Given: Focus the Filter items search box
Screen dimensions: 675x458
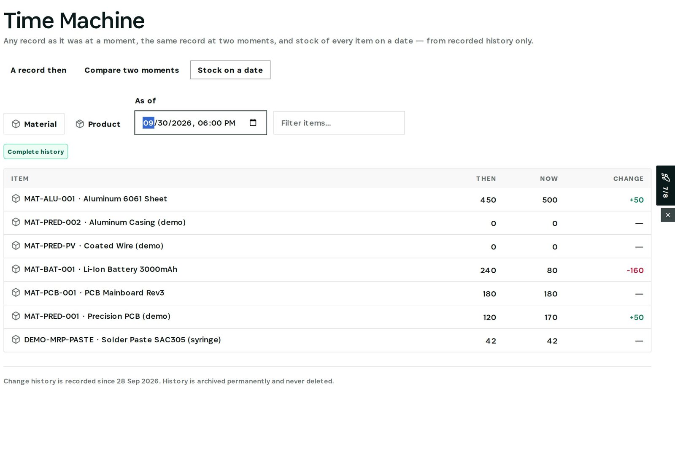Looking at the screenshot, I should (x=339, y=123).
